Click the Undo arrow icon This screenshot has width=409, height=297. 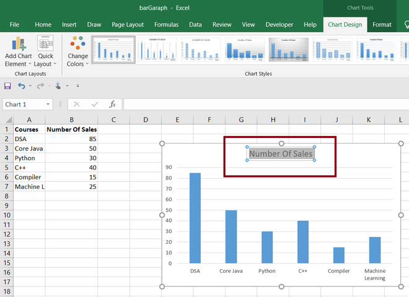[x=21, y=85]
